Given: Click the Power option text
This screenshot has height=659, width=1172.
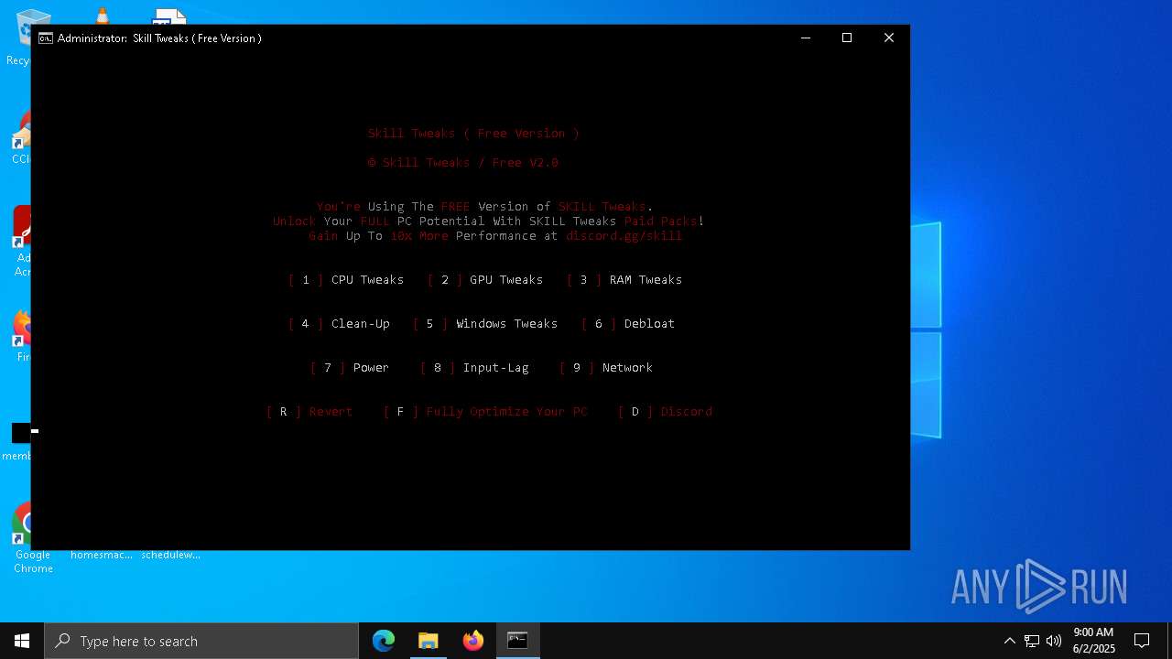Looking at the screenshot, I should point(371,368).
